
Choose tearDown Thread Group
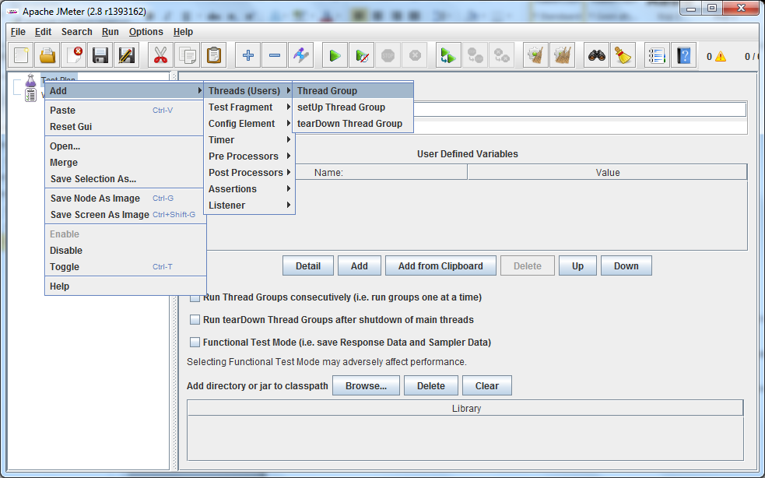tap(353, 124)
